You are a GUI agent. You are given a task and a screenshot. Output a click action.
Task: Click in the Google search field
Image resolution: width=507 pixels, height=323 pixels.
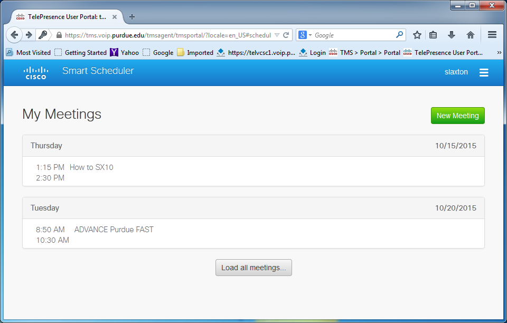click(x=354, y=35)
